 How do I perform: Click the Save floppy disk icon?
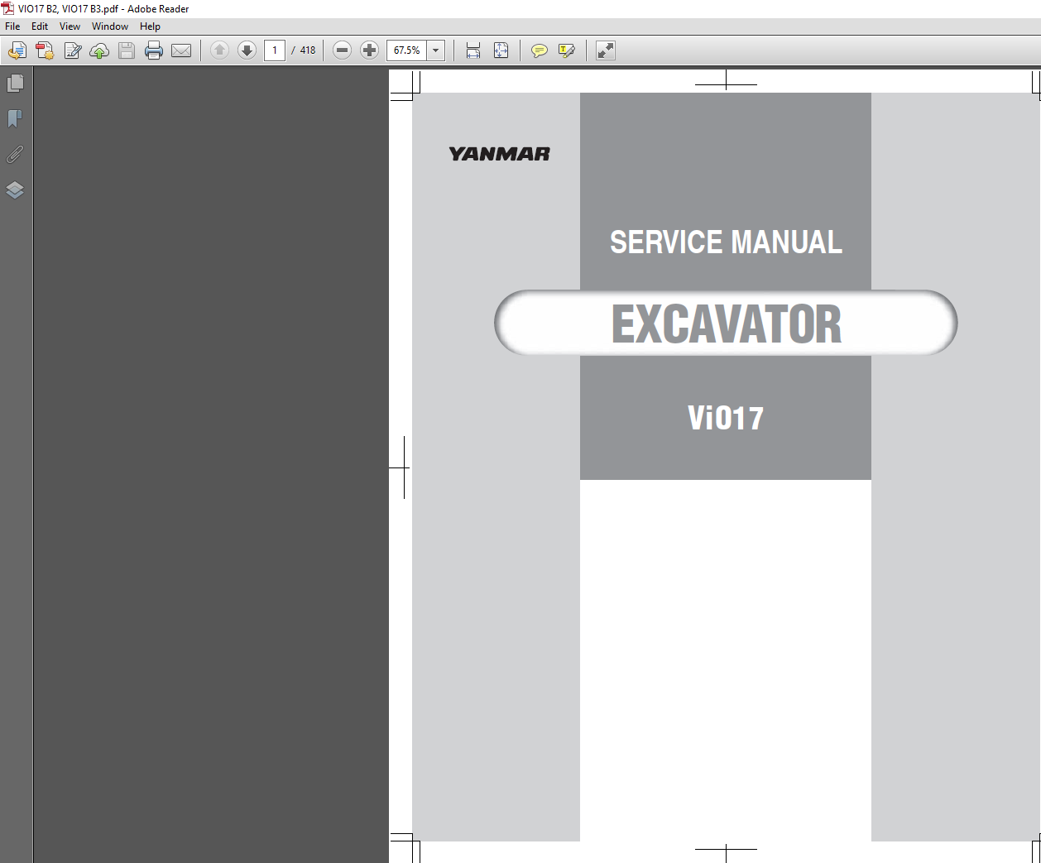pyautogui.click(x=127, y=51)
